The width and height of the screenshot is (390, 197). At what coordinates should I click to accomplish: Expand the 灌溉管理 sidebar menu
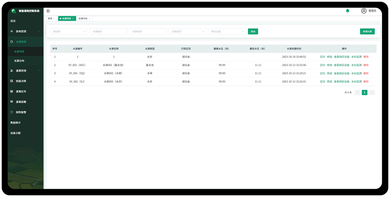(39, 71)
